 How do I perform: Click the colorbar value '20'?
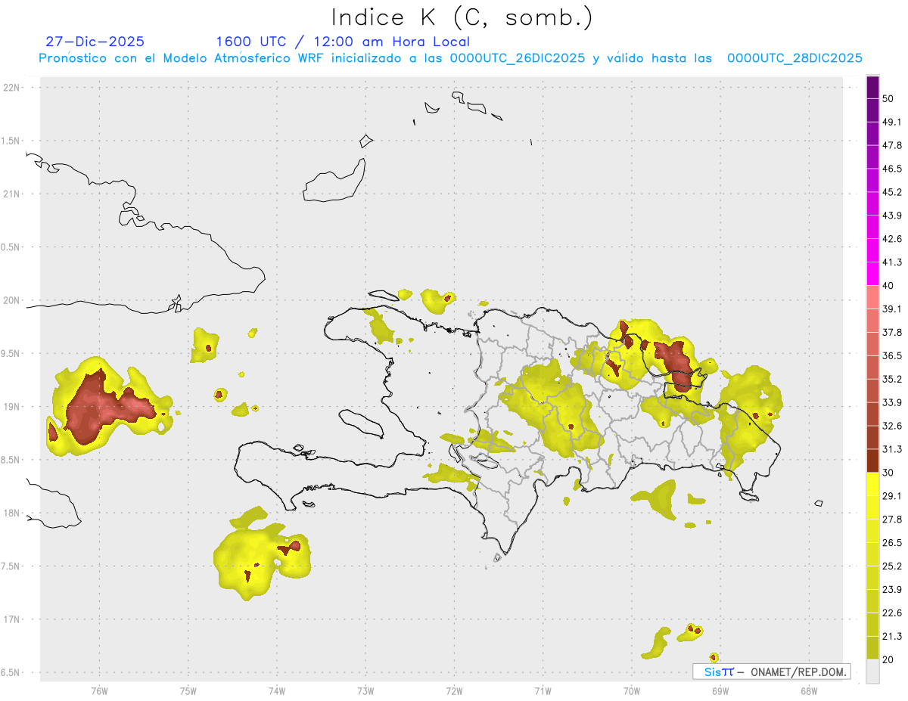pyautogui.click(x=888, y=659)
